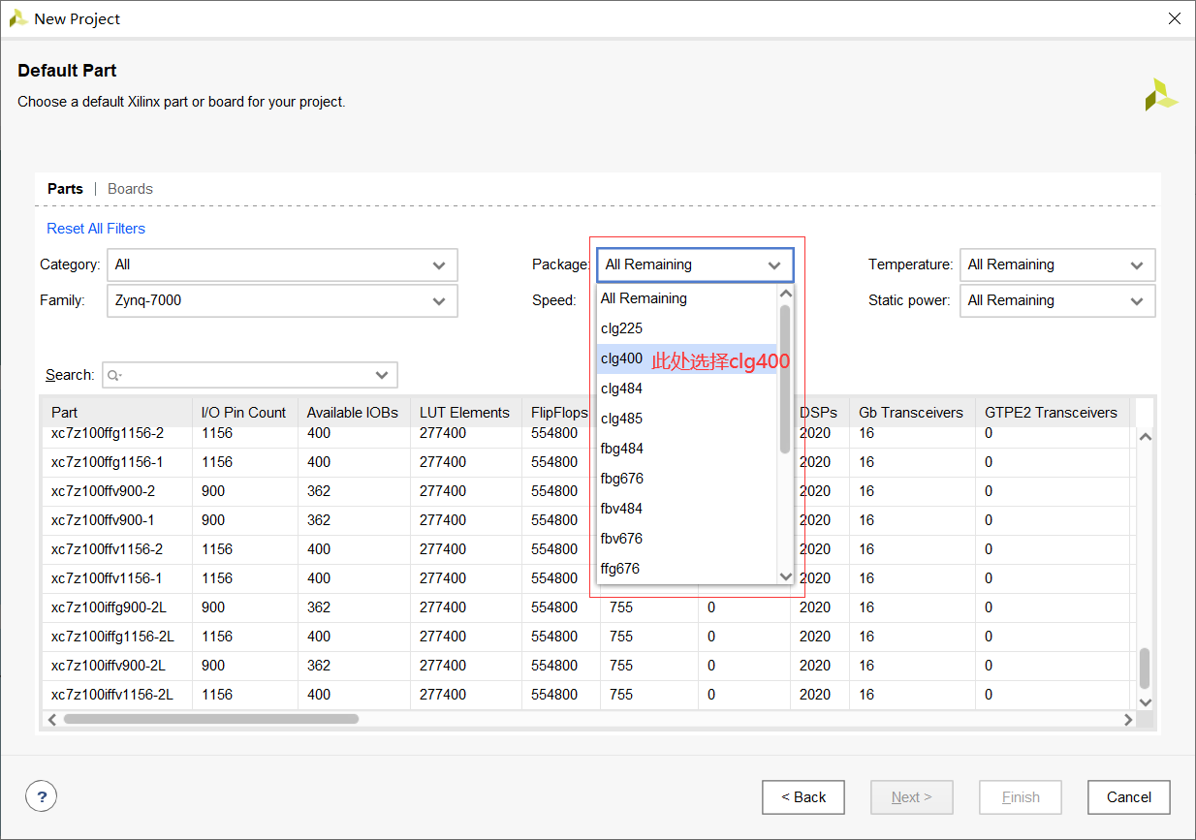This screenshot has width=1196, height=840.
Task: Choose fbv676 package option
Action: [687, 539]
